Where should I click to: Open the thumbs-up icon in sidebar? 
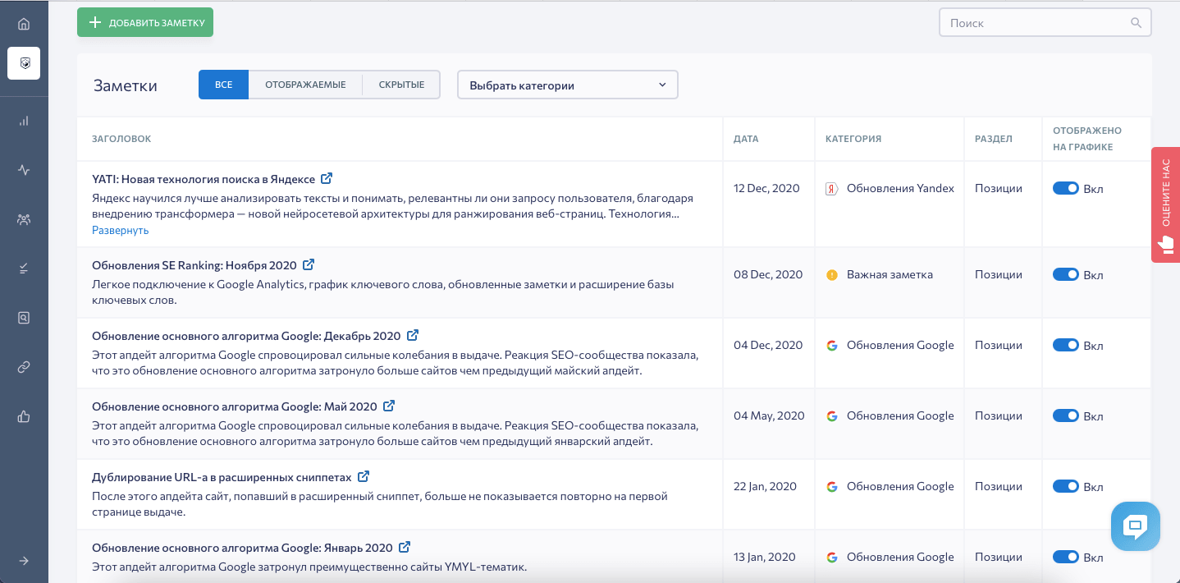coord(24,416)
